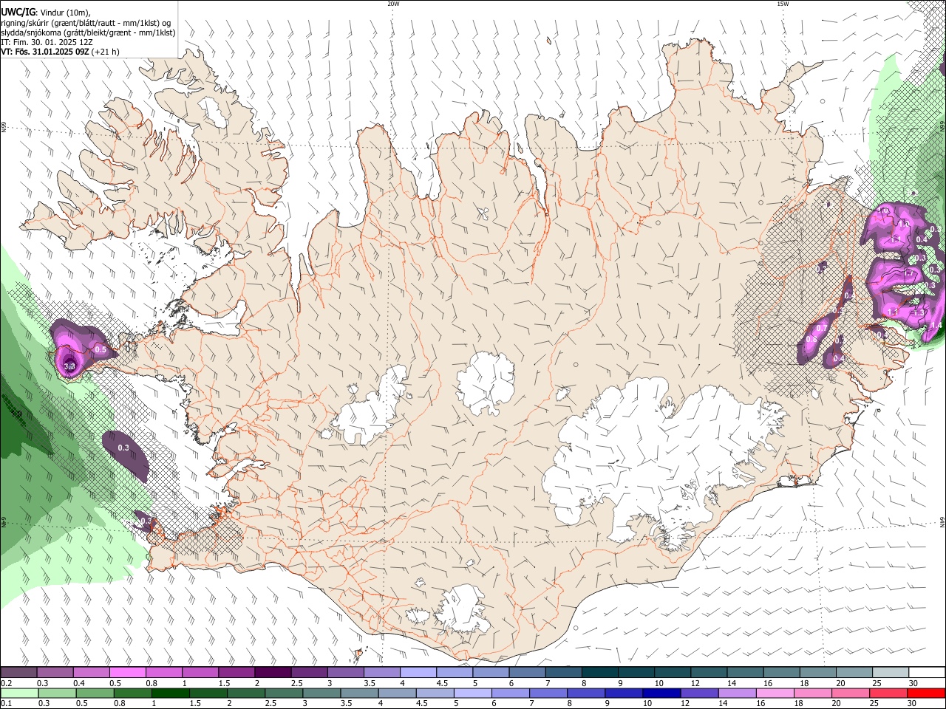Click the rose-red swatch between 25 and 30 on rain scale
This screenshot has height=709, width=946.
[889, 693]
